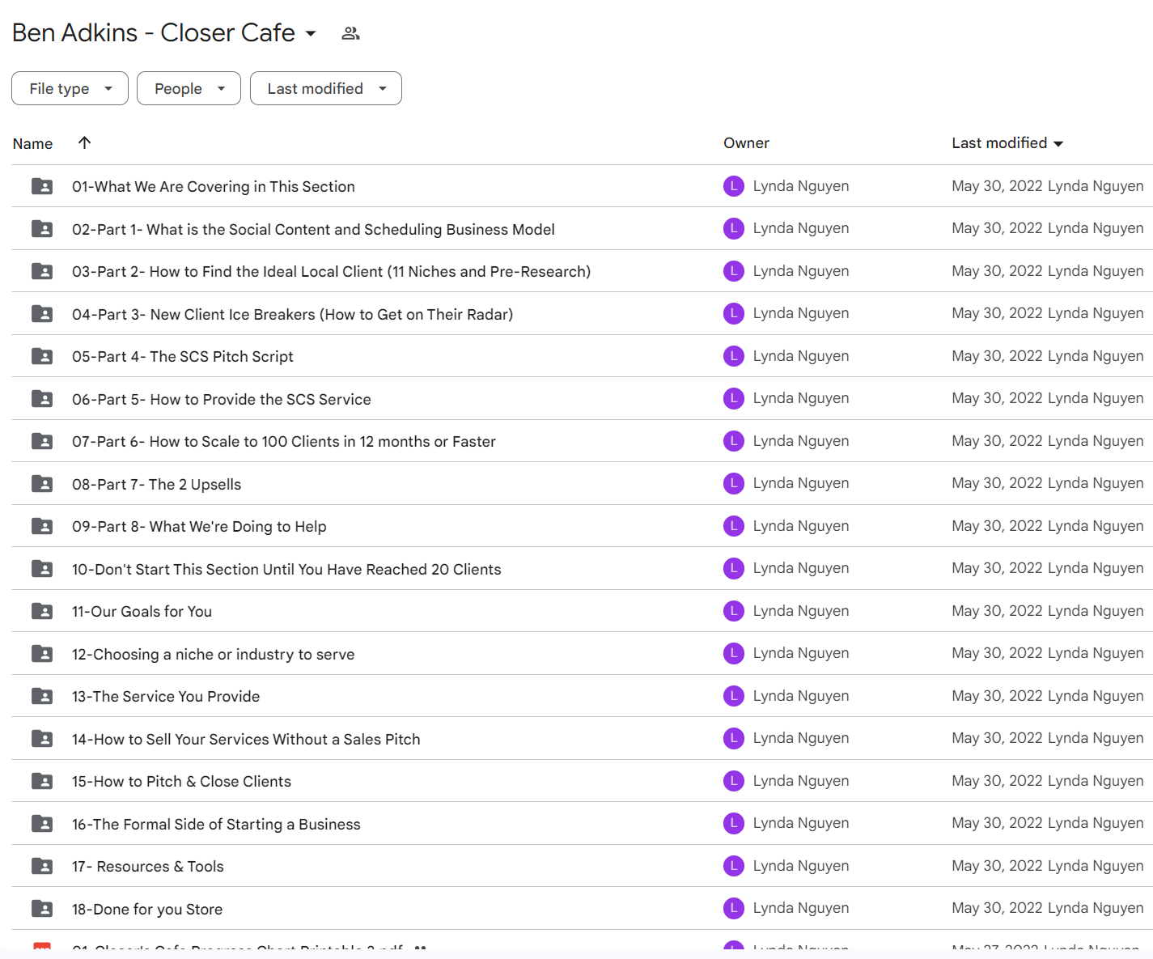Open folder 05-Part 4- The SCS Pitch Script
The width and height of the screenshot is (1153, 959).
point(183,357)
